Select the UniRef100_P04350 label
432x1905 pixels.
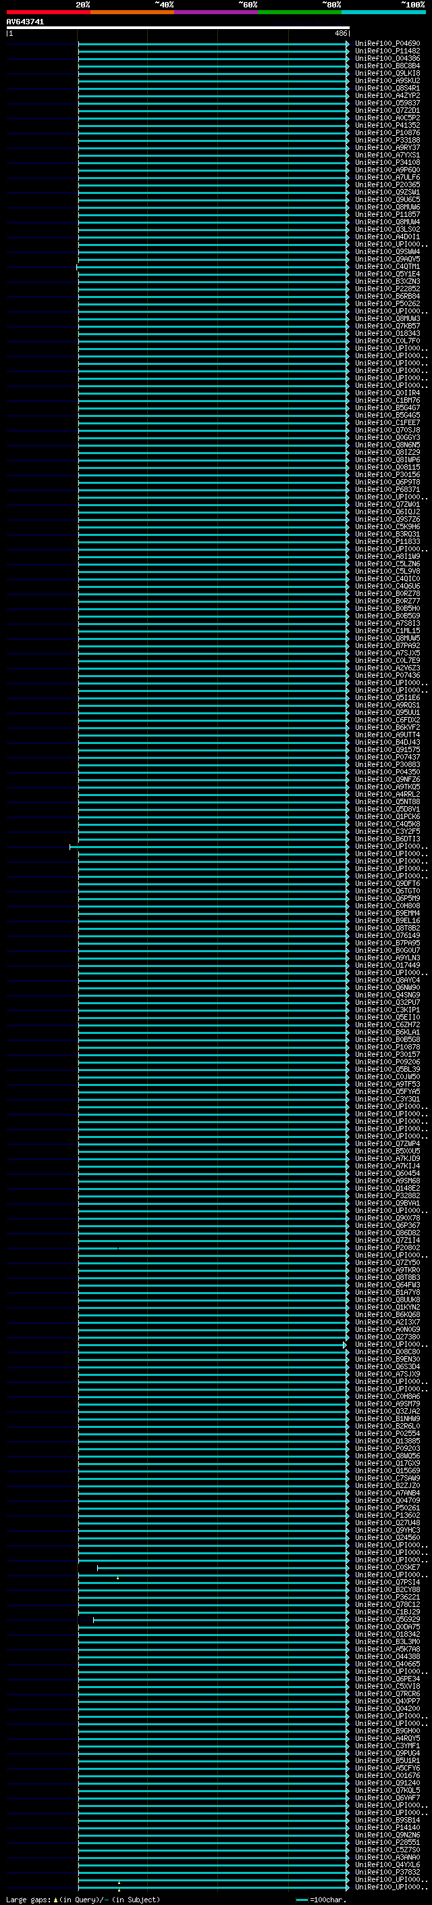pos(387,772)
